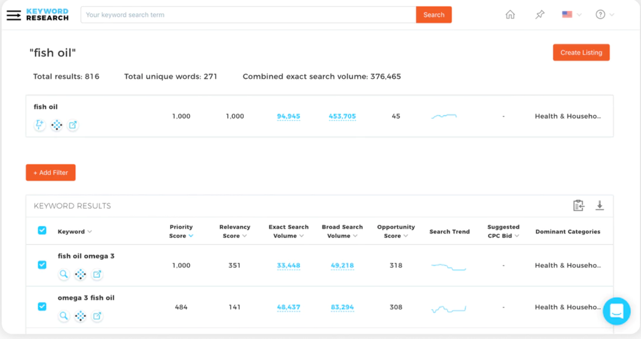Click the add-pin icon under fish oil header row
Image resolution: width=641 pixels, height=339 pixels.
tap(39, 125)
